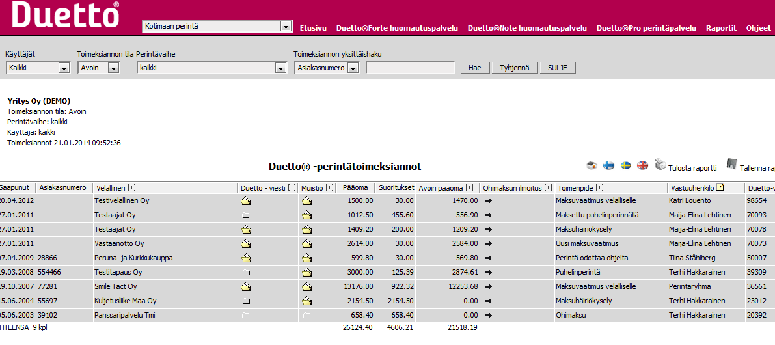Click the Tulosta raportti printer icon
775x345 pixels.
pyautogui.click(x=660, y=164)
